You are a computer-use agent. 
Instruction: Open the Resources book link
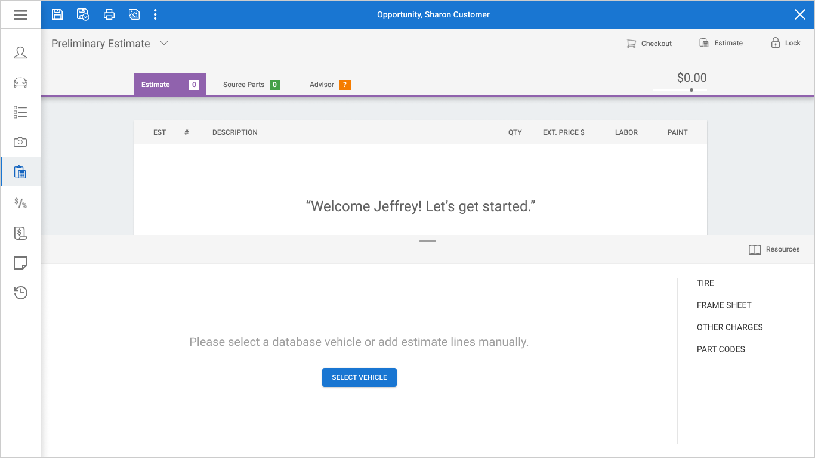pyautogui.click(x=774, y=249)
